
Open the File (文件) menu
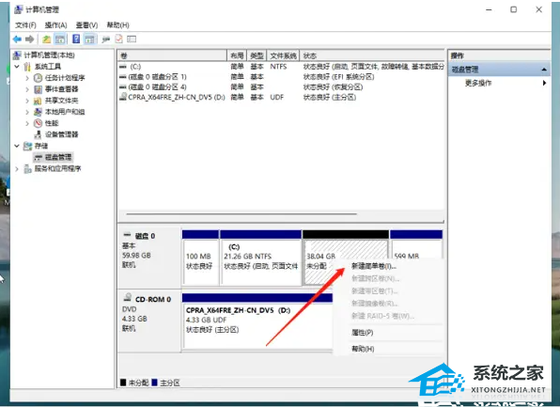[25, 25]
